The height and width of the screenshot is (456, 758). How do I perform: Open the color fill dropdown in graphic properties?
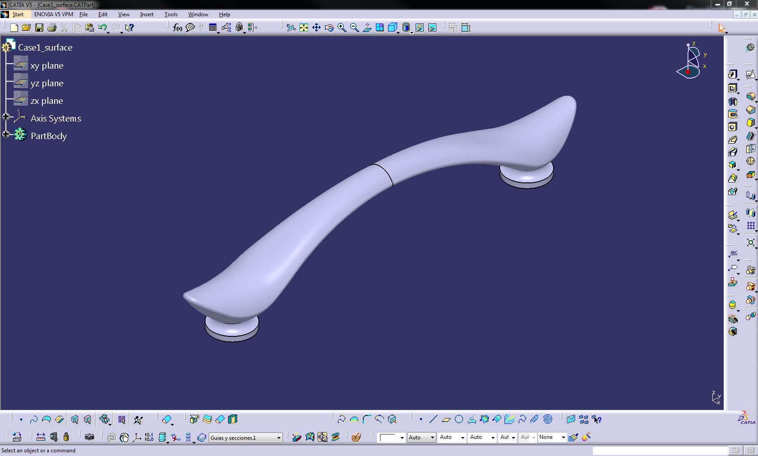tap(402, 437)
